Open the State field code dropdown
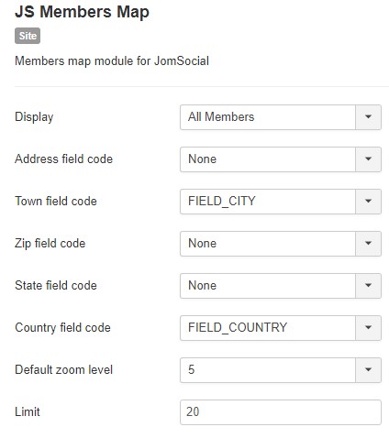This screenshot has height=438, width=389. (281, 286)
